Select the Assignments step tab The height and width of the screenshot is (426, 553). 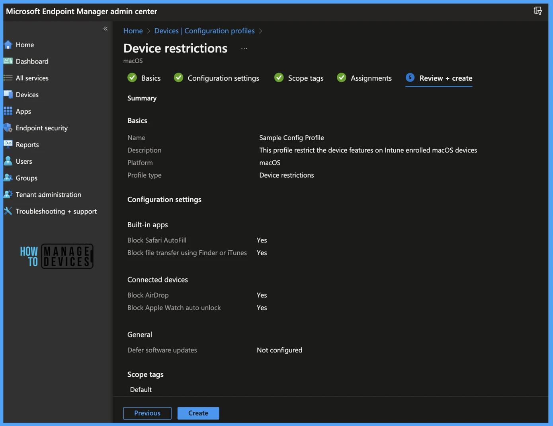pos(364,78)
